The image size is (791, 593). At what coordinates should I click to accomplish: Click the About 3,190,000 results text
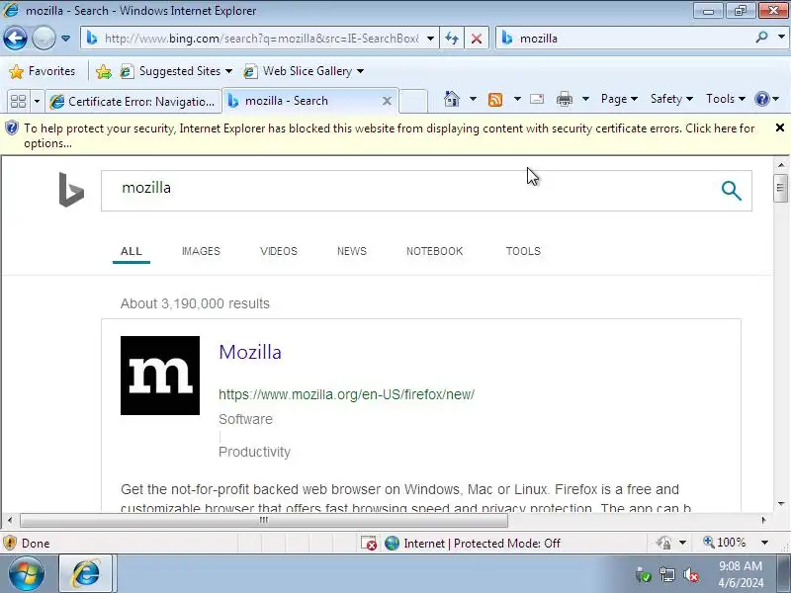(195, 303)
